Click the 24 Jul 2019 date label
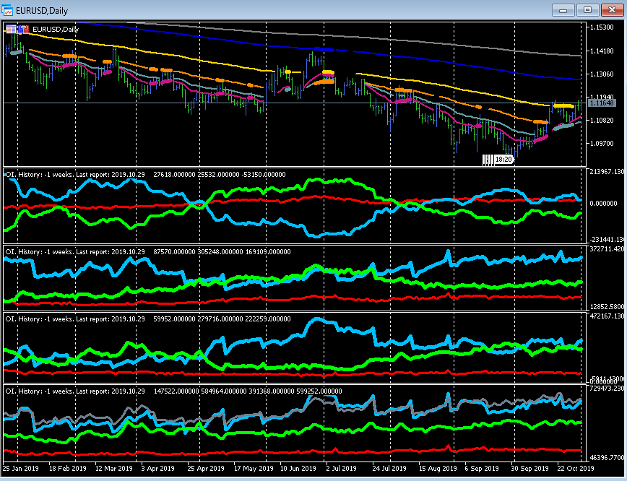The height and width of the screenshot is (481, 627). (389, 468)
